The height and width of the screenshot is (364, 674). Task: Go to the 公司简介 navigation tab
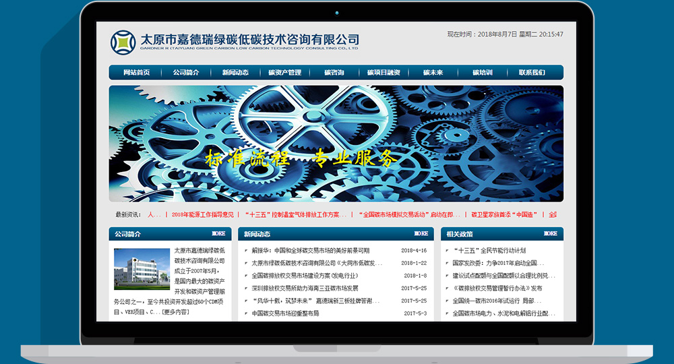tap(186, 73)
